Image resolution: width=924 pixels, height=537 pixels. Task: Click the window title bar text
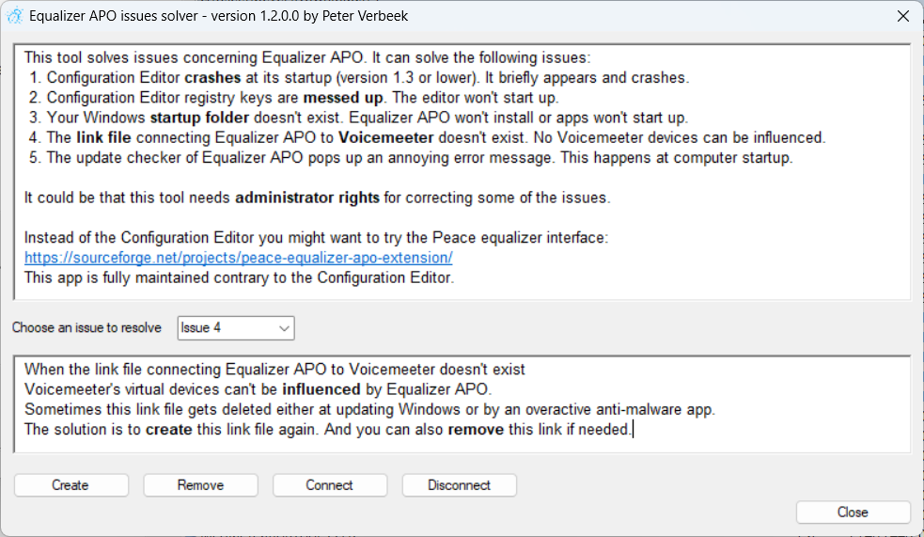218,16
